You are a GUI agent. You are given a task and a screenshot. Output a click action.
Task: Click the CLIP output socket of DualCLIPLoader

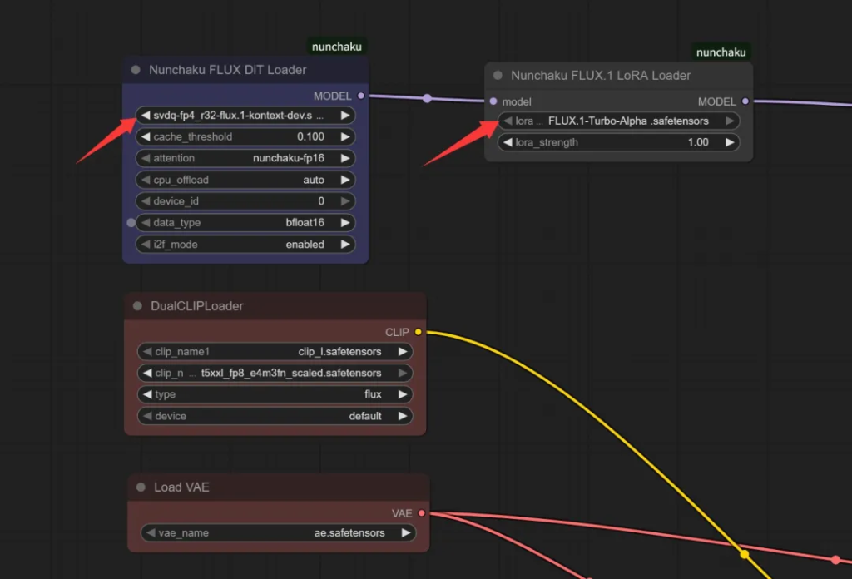pos(418,332)
